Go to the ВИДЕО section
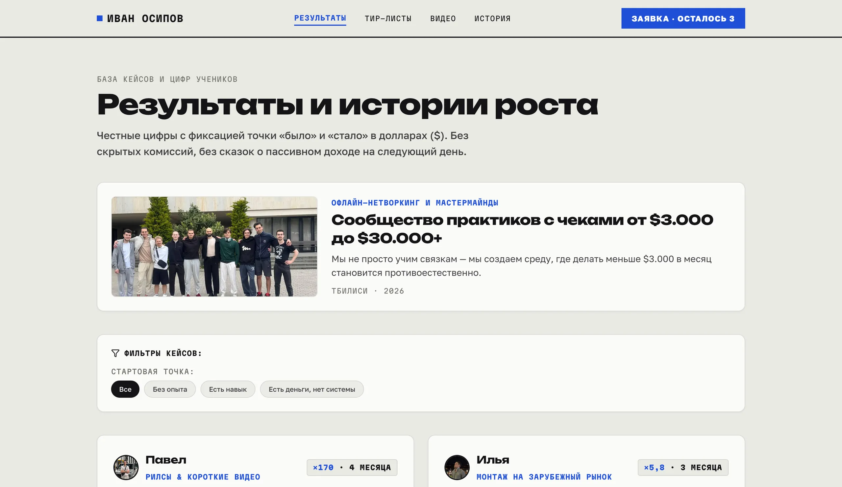The height and width of the screenshot is (487, 842). click(x=443, y=19)
